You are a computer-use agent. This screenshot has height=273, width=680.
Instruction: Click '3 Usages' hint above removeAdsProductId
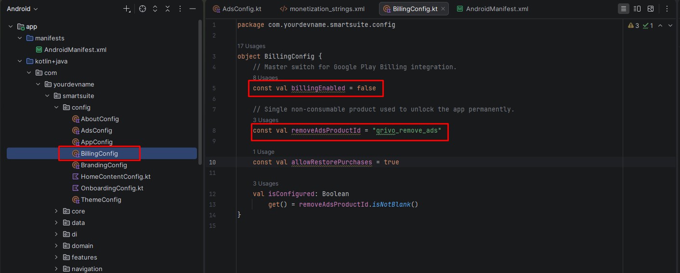coord(265,120)
